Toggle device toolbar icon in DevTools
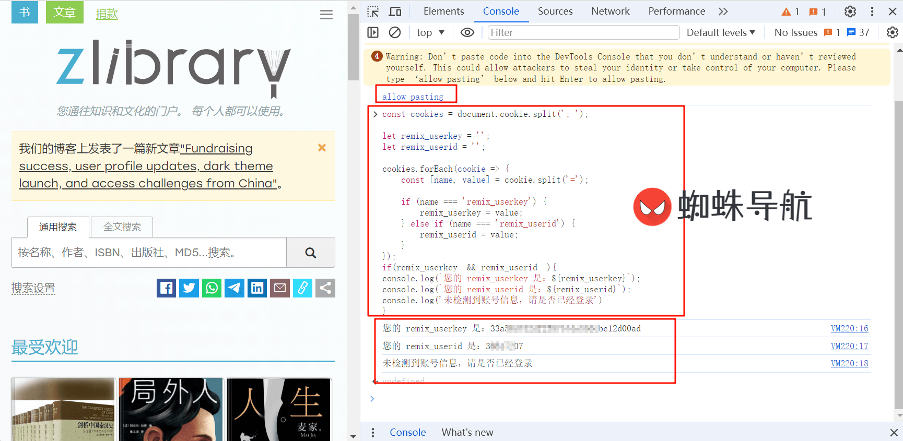This screenshot has height=441, width=903. tap(395, 11)
